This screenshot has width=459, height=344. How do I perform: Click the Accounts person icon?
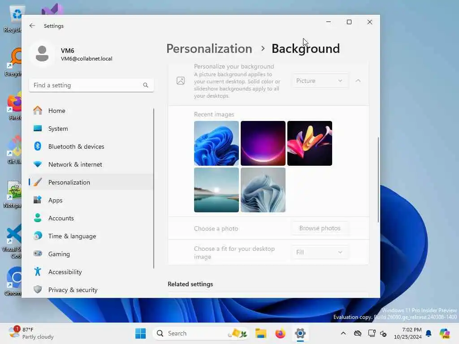click(38, 218)
